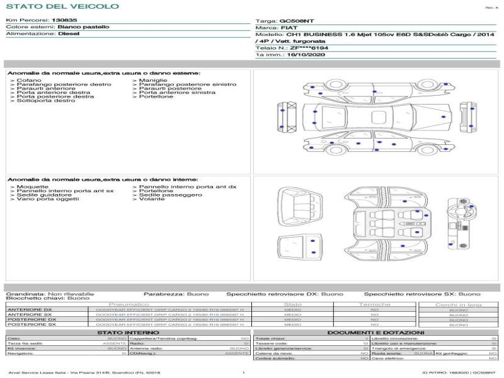Select the "Porta anteriore sinistra" entry

click(177, 92)
